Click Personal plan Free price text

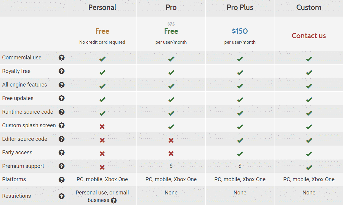pyautogui.click(x=102, y=31)
